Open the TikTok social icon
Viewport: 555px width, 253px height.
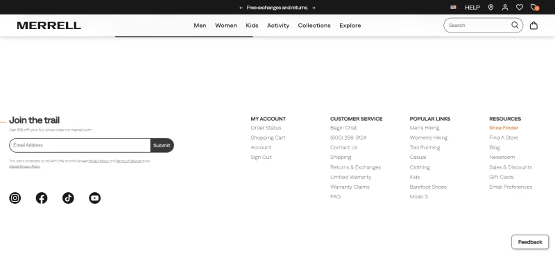click(68, 198)
